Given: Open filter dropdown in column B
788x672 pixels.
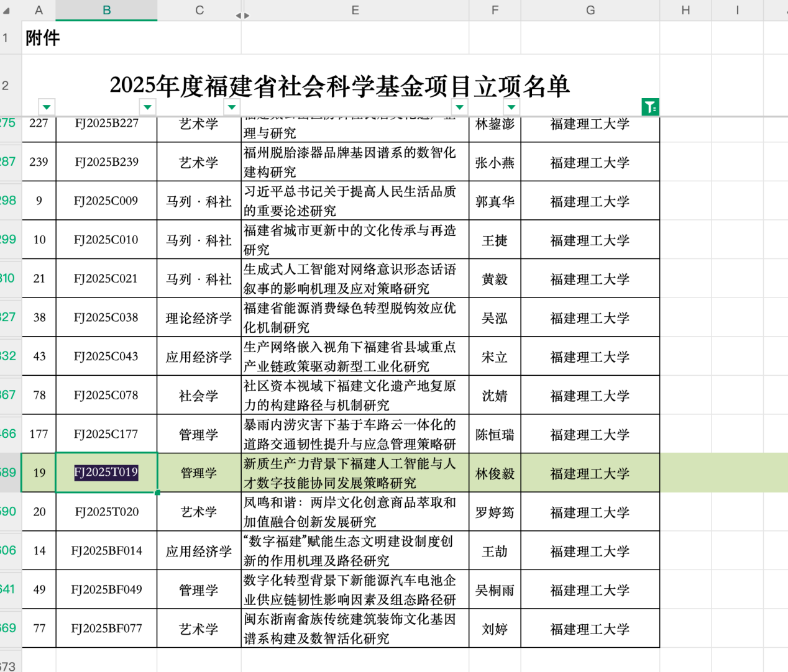Looking at the screenshot, I should click(147, 107).
